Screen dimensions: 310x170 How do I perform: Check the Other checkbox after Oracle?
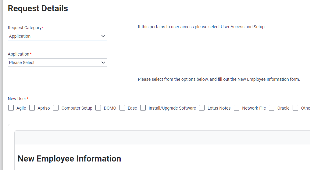point(295,108)
